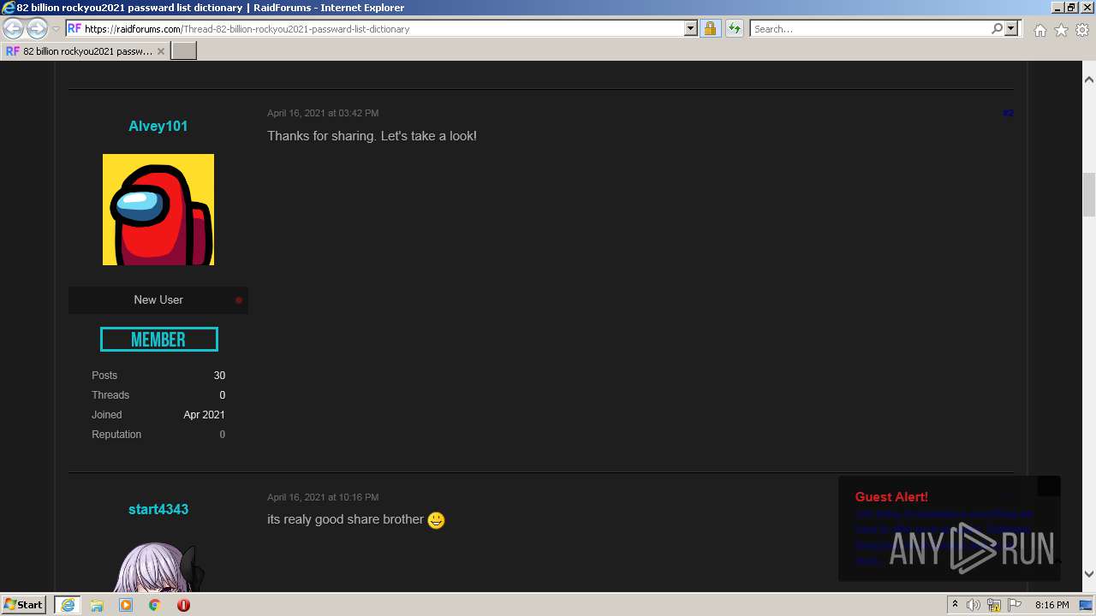The image size is (1096, 616).
Task: Click the security lock icon
Action: point(710,29)
